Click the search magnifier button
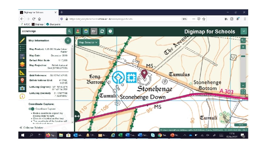 tap(69, 31)
